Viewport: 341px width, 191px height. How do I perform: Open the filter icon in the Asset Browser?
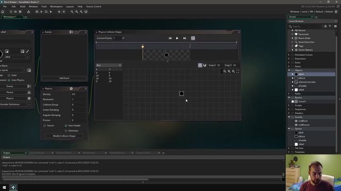(x=330, y=26)
